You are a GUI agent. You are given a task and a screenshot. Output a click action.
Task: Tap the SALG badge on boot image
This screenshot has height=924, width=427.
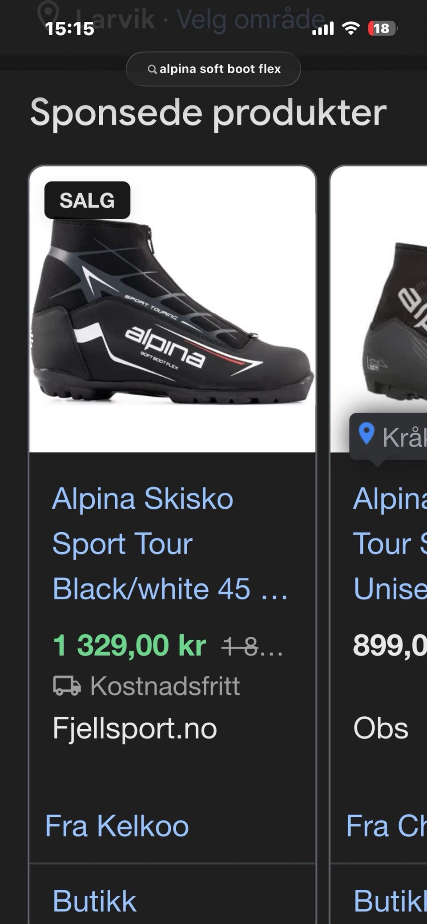coord(87,200)
